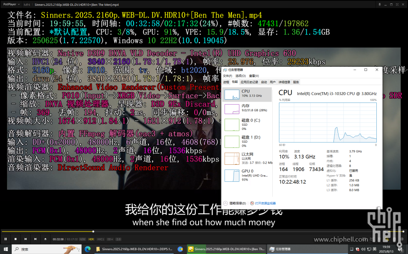Screen dimensions: 408x254
Task: Click the HVC1 video codec indicator
Action: [100, 239]
